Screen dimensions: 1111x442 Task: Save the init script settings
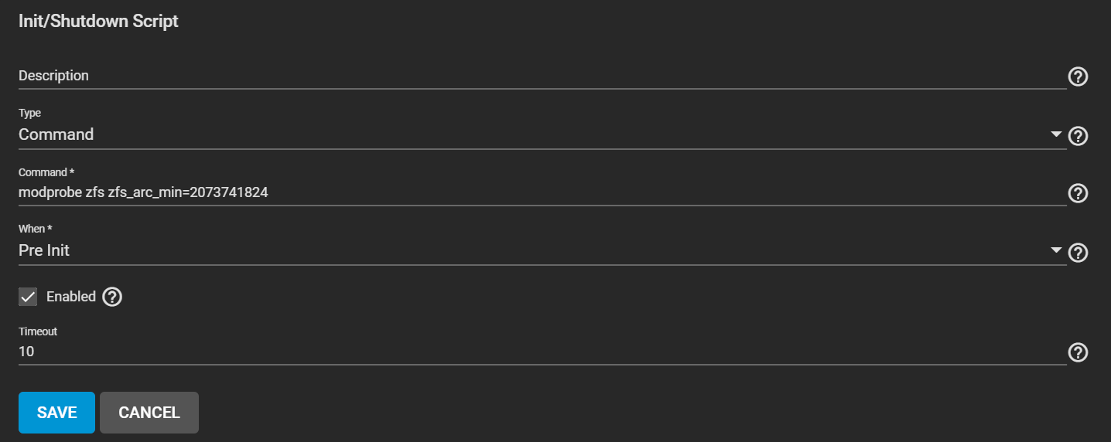56,413
